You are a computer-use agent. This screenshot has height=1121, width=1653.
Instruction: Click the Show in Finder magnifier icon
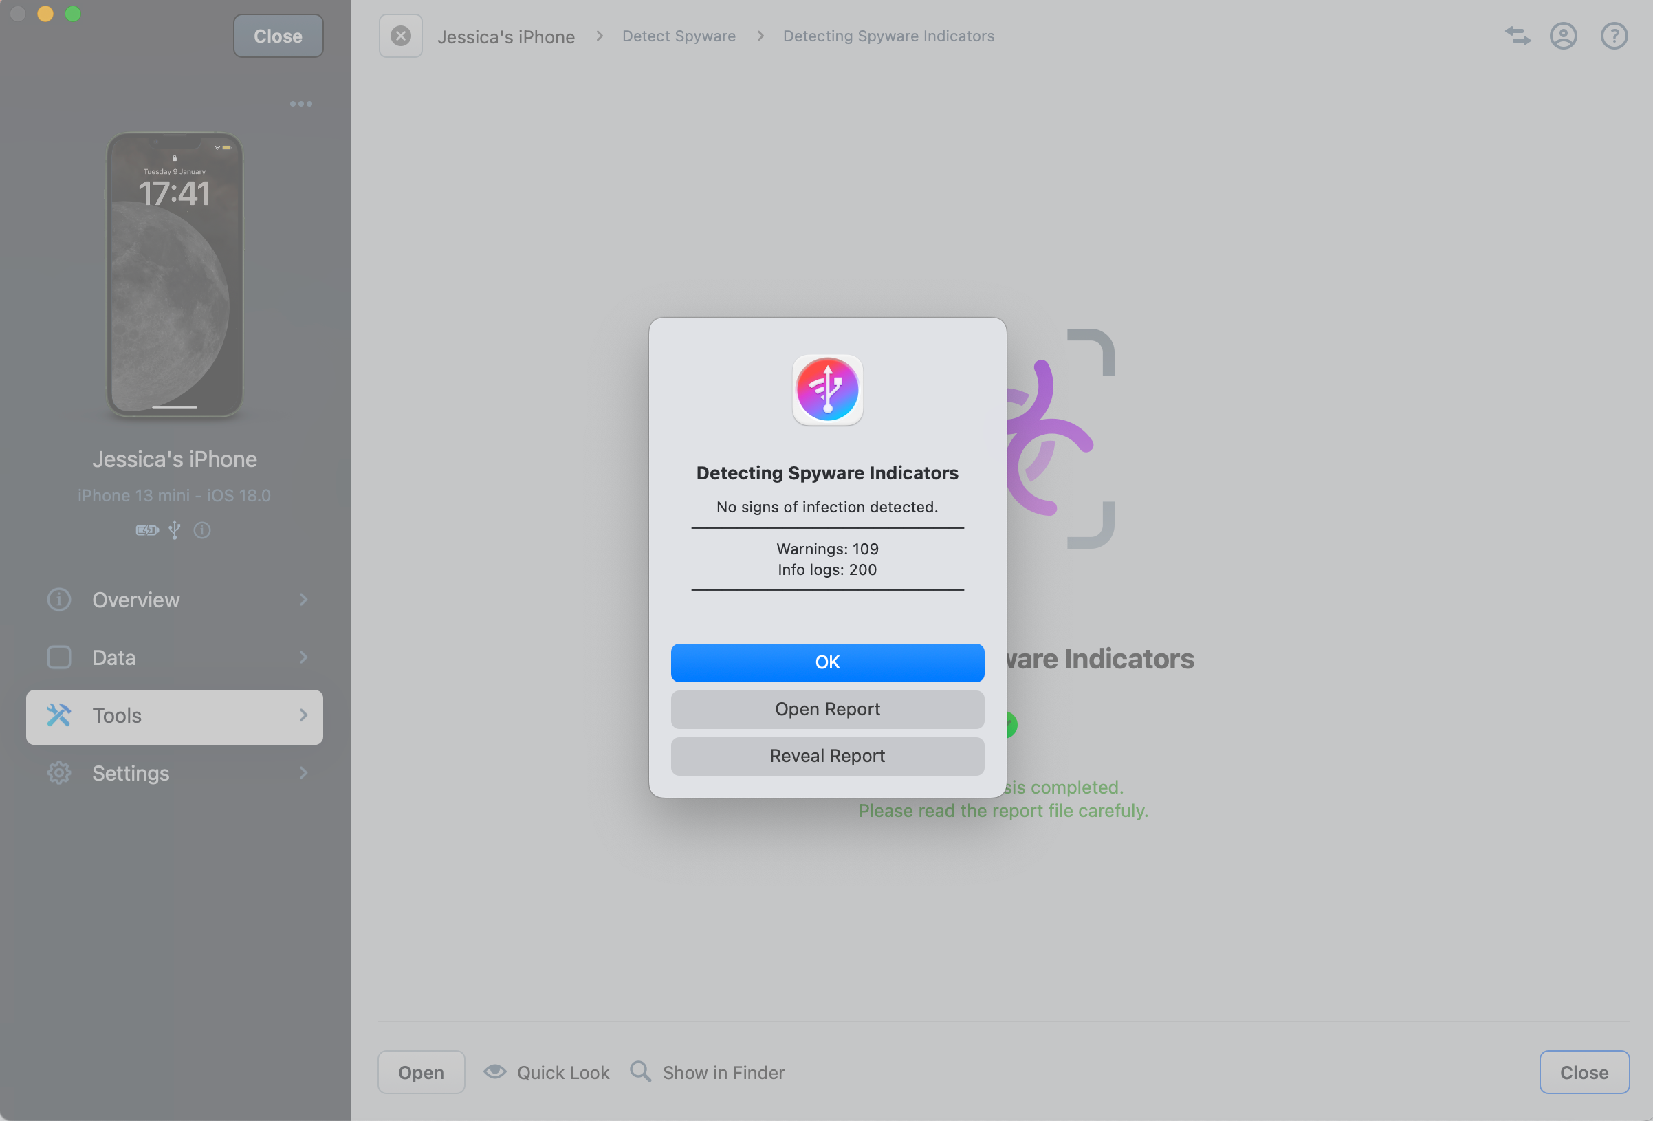click(x=640, y=1071)
